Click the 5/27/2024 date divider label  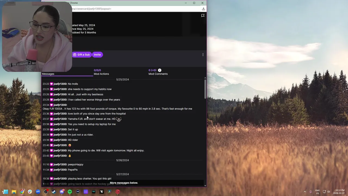tap(123, 174)
